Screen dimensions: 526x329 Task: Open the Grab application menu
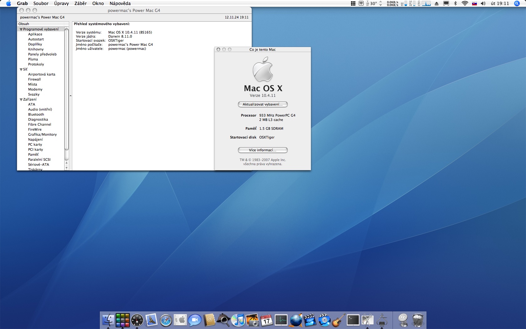[22, 3]
